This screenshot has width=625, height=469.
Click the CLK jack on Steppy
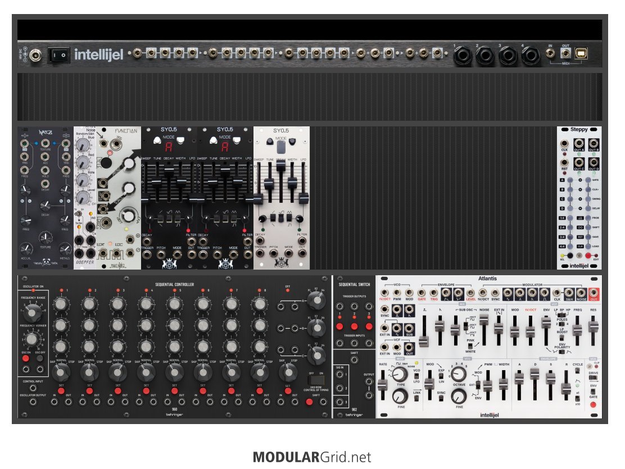[564, 143]
